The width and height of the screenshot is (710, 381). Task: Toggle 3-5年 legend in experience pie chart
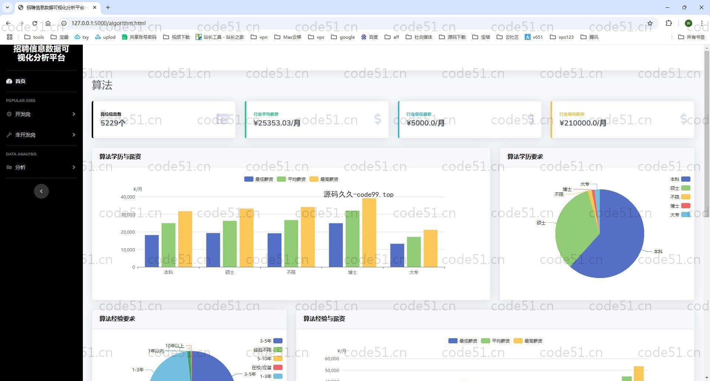tap(271, 341)
